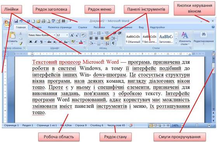The image size is (217, 142).
Task: Click the proofing status icon in status bar
Action: (131, 125)
